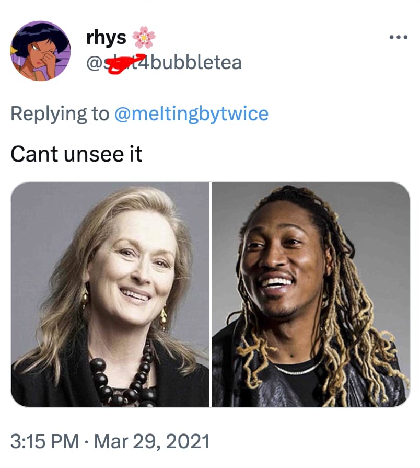Click the "Replying to" label text
Viewport: 420px width, 468px height.
[x=60, y=113]
